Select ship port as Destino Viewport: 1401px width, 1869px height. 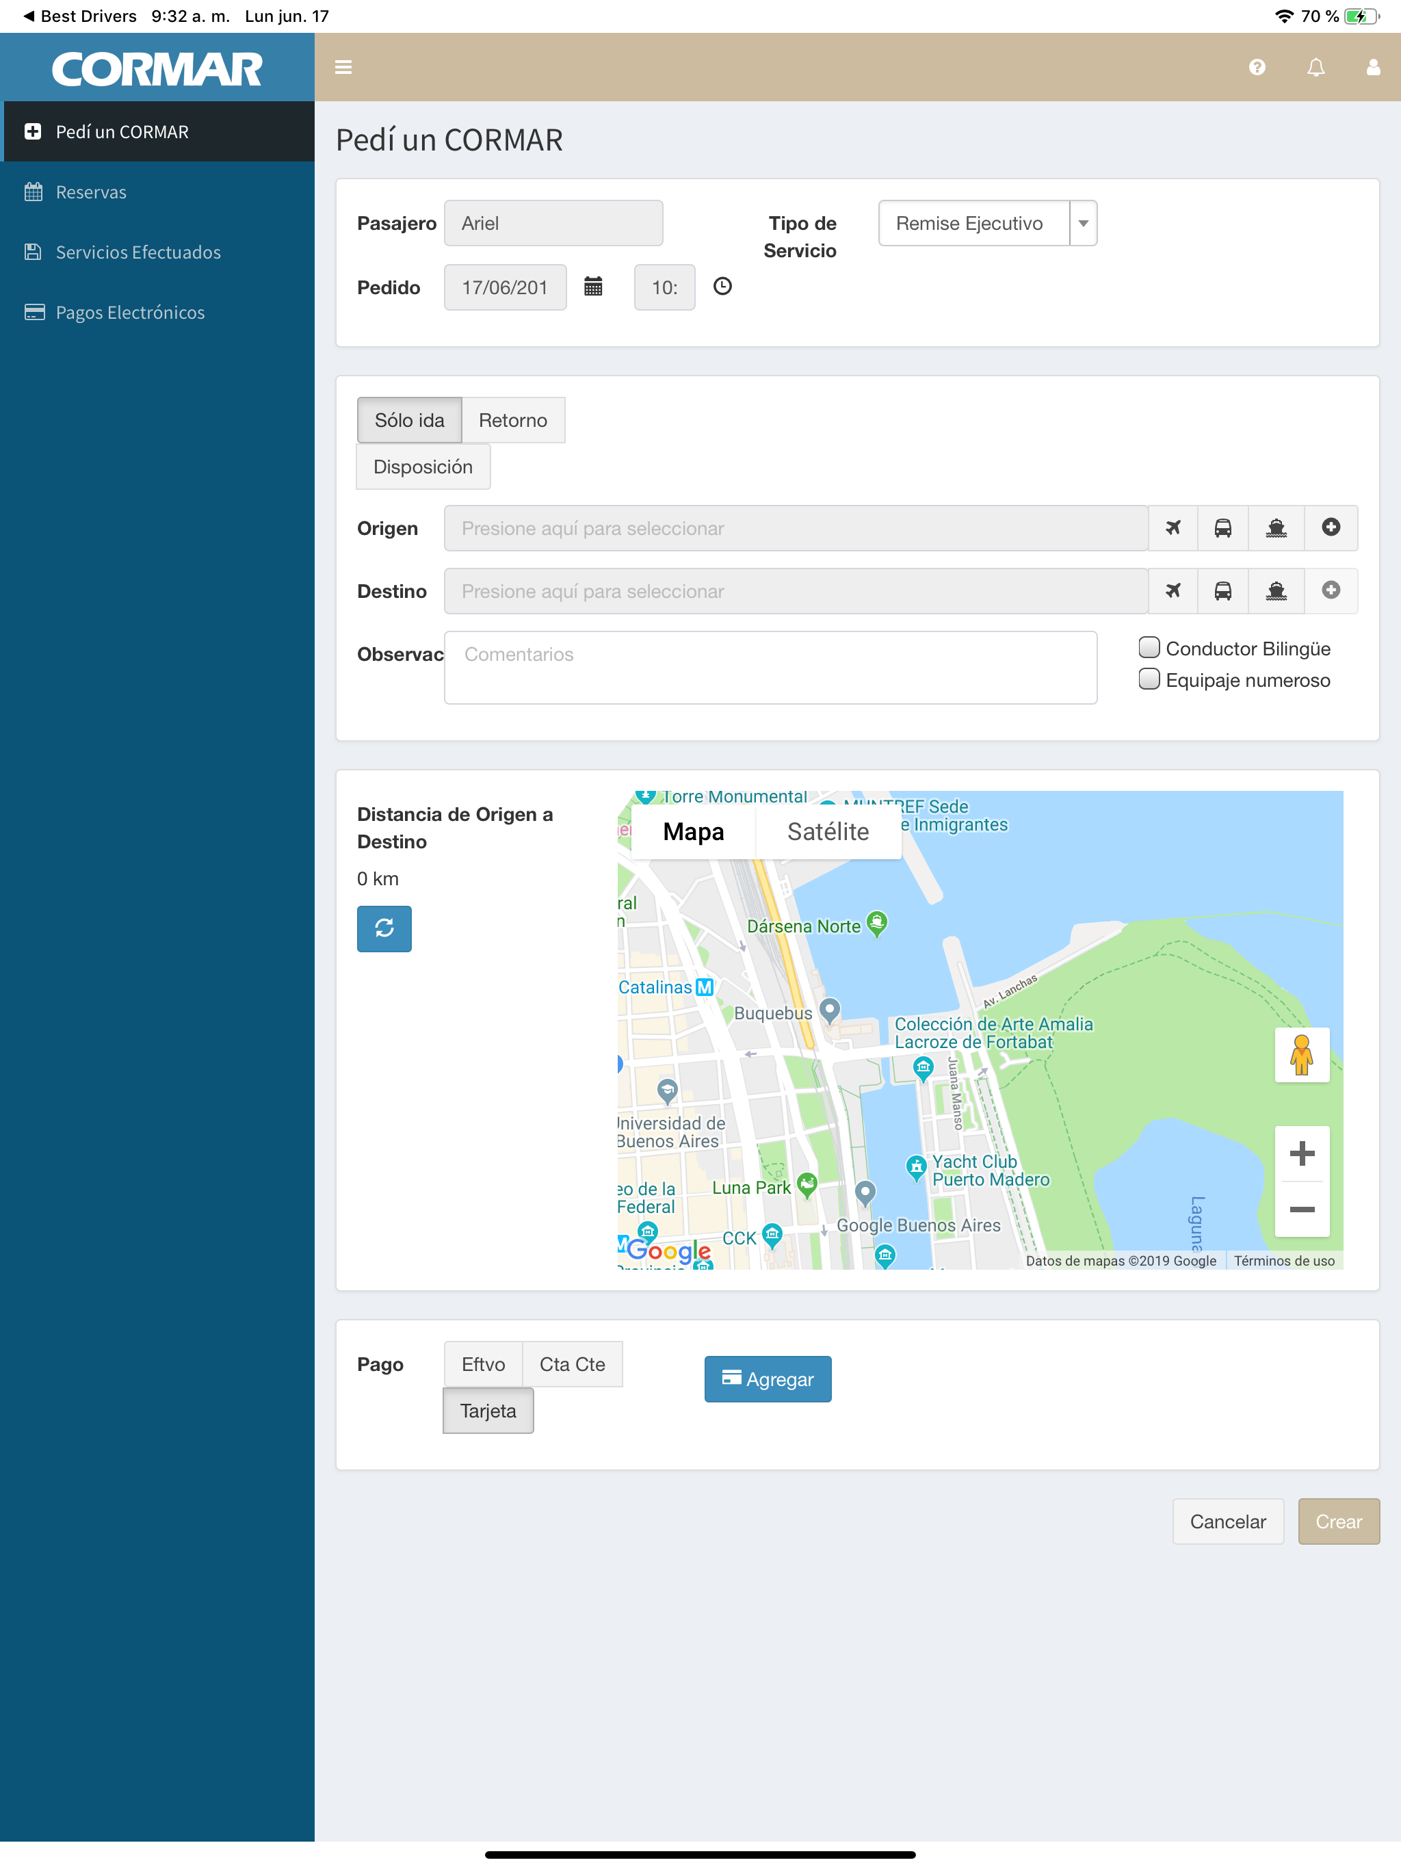(x=1276, y=590)
